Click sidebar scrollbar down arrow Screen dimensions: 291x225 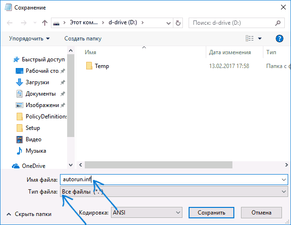70,165
